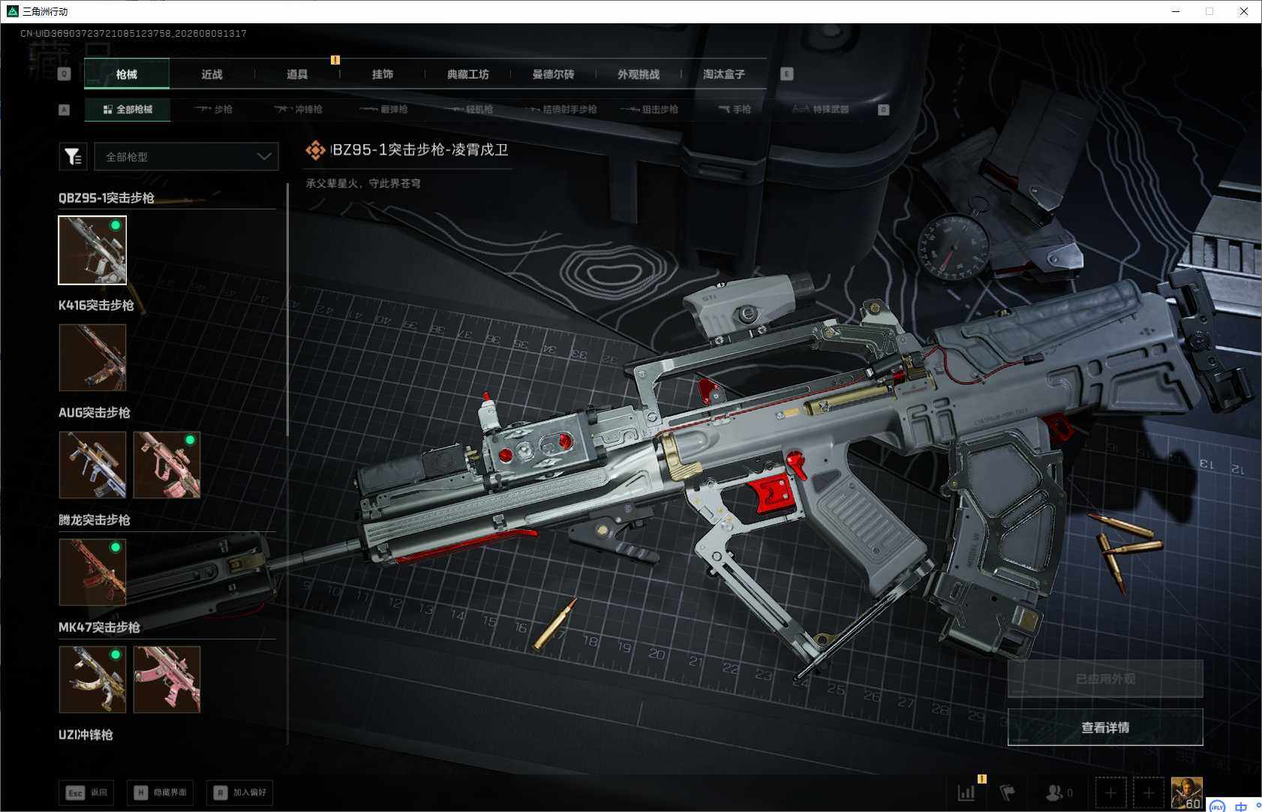Expand the 全部枪型 weapon type dropdown
This screenshot has width=1262, height=812.
186,156
